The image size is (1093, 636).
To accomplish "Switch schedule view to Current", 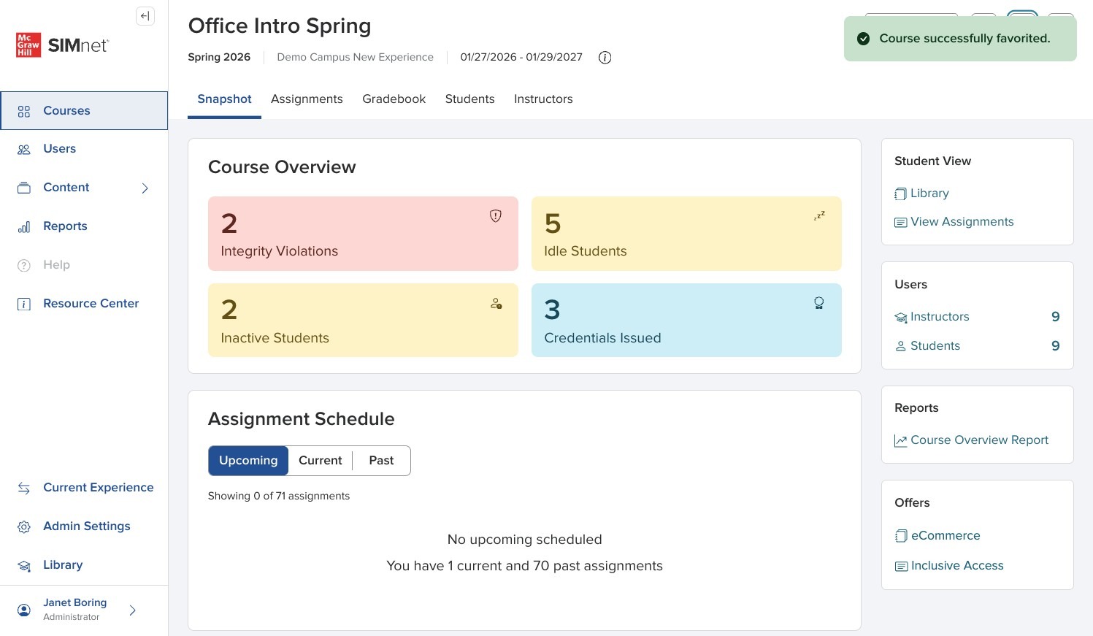I will [x=320, y=461].
